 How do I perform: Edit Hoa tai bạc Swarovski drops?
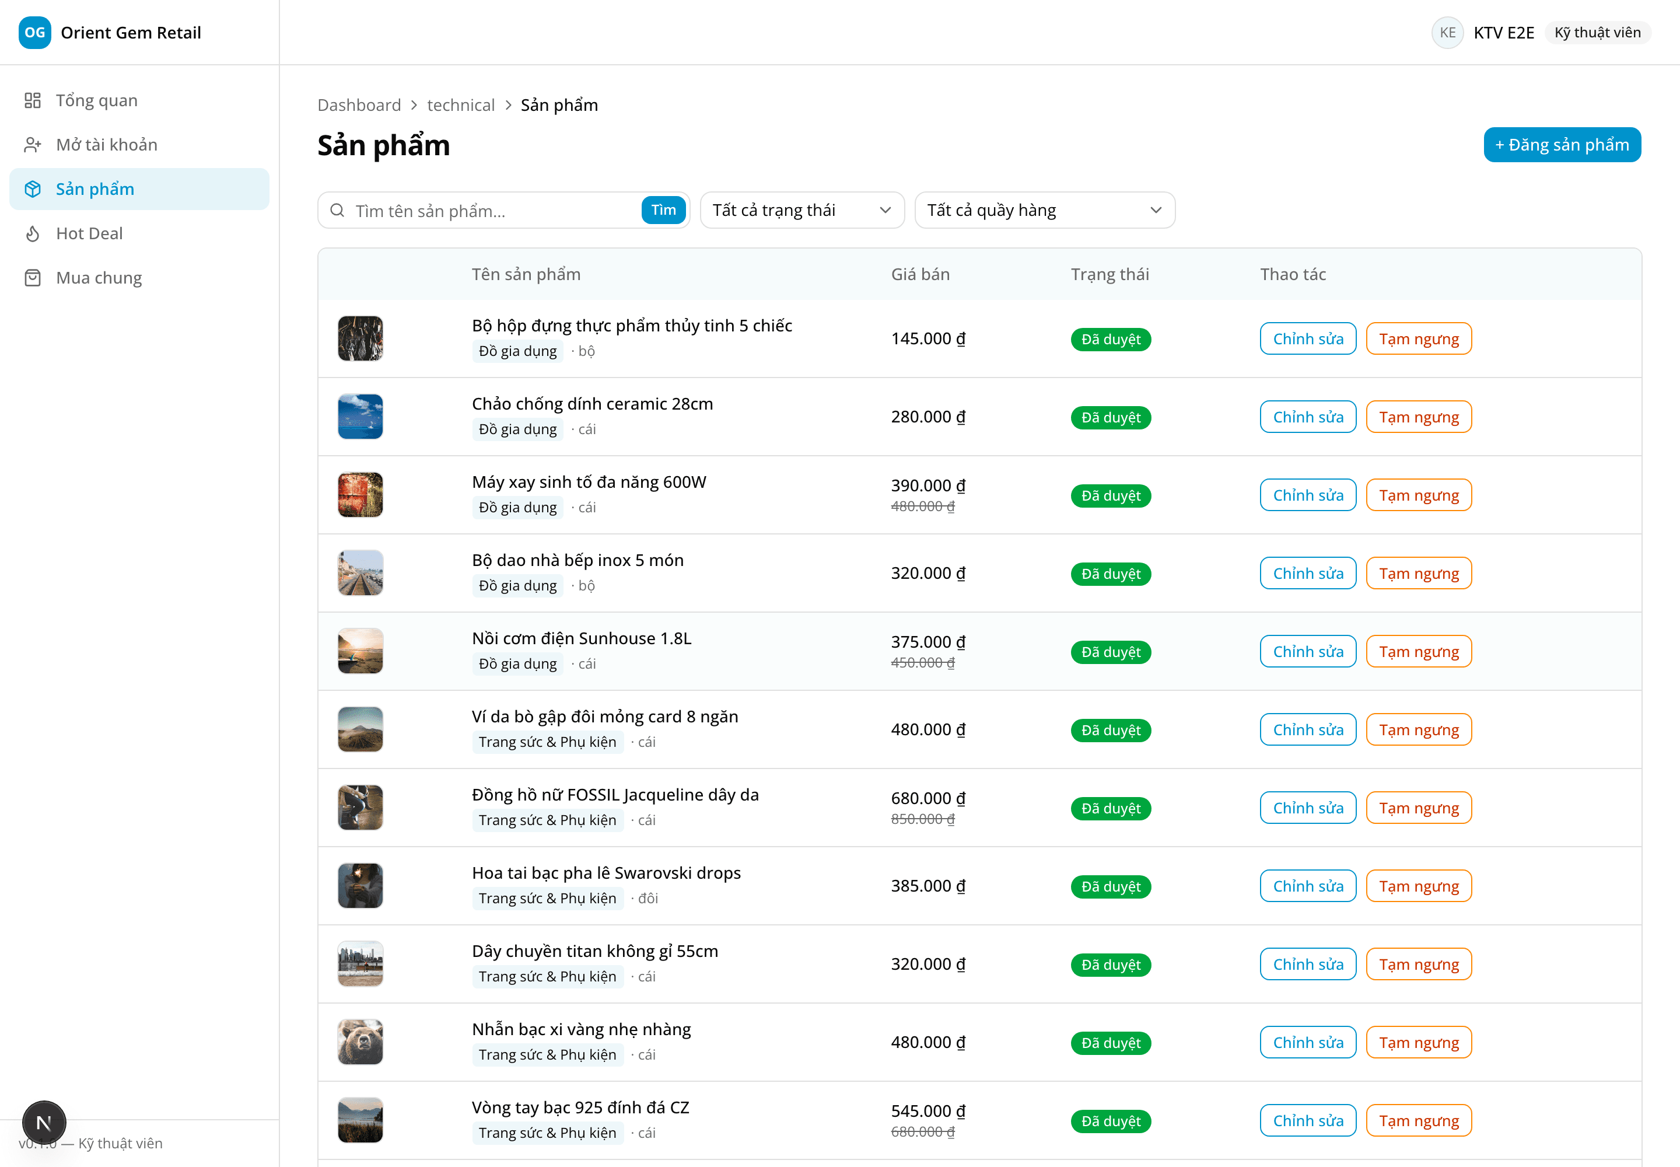click(1308, 886)
